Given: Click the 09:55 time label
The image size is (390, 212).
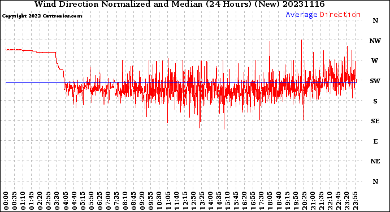Looking at the screenshot, I should [151, 201].
